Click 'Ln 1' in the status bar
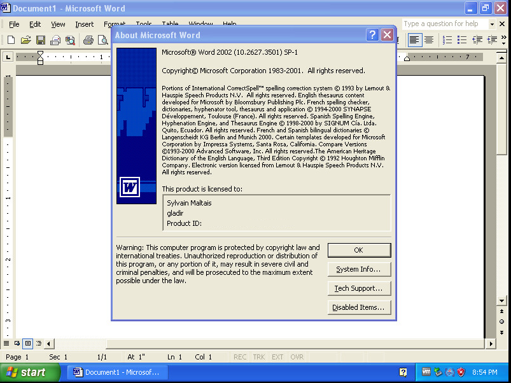Image resolution: width=511 pixels, height=383 pixels. tap(174, 357)
